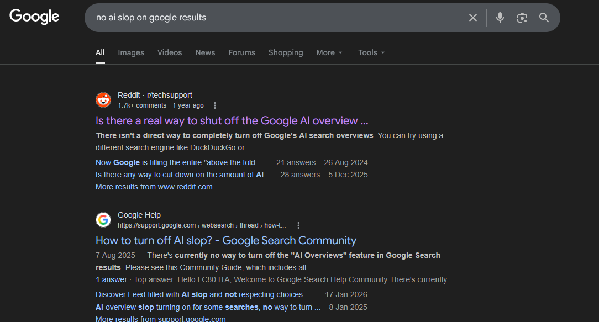Click the Reddit favicon on first result
The image size is (599, 322).
point(103,100)
